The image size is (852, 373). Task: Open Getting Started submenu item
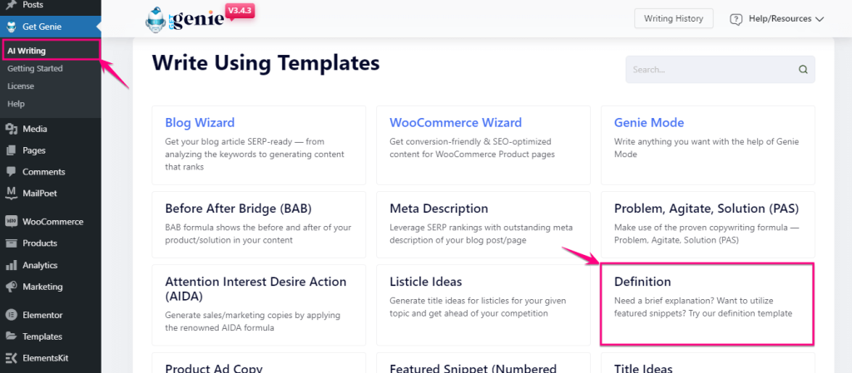coord(35,69)
